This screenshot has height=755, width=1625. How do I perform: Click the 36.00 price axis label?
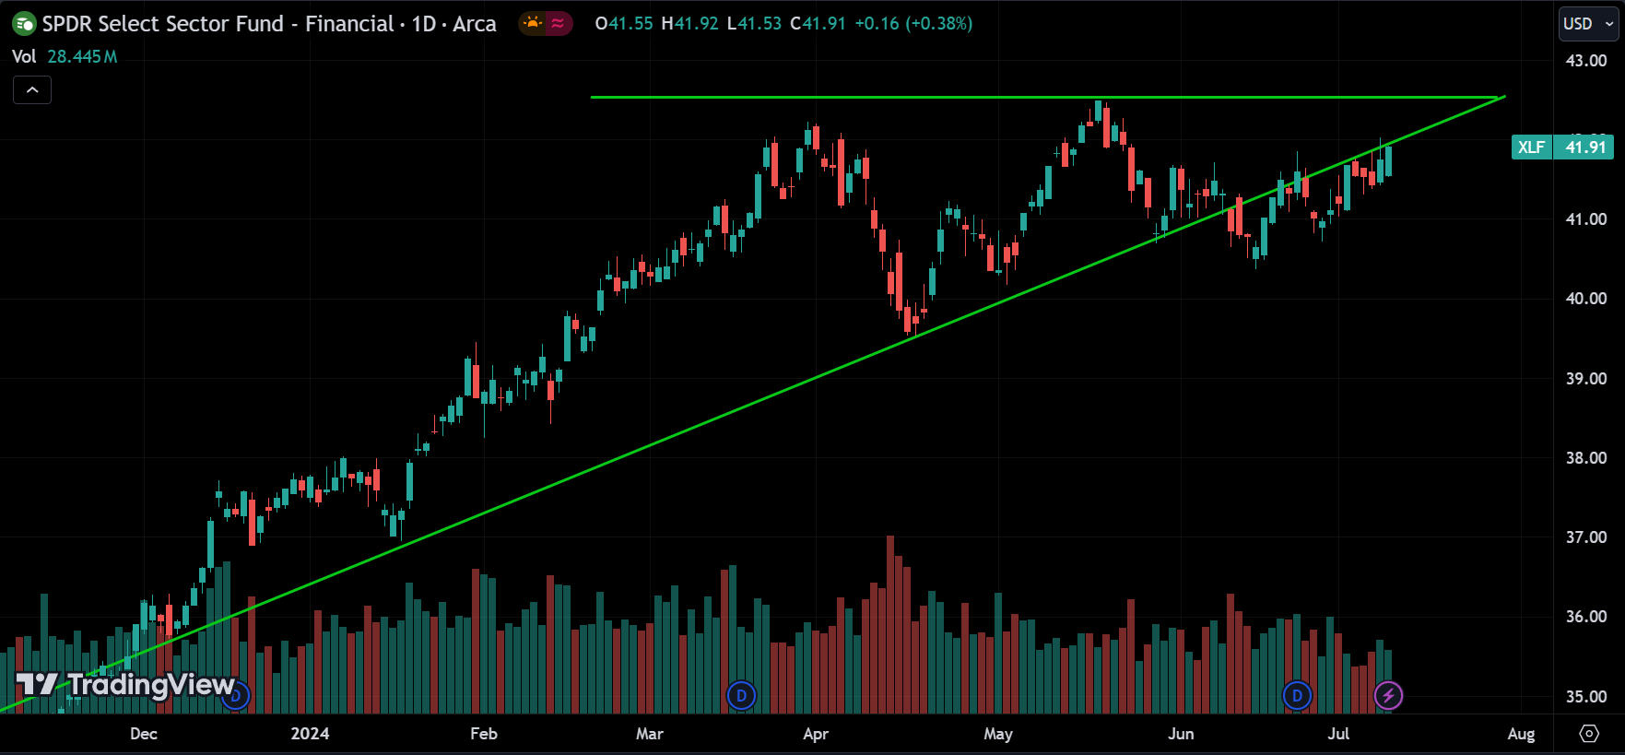[1585, 617]
